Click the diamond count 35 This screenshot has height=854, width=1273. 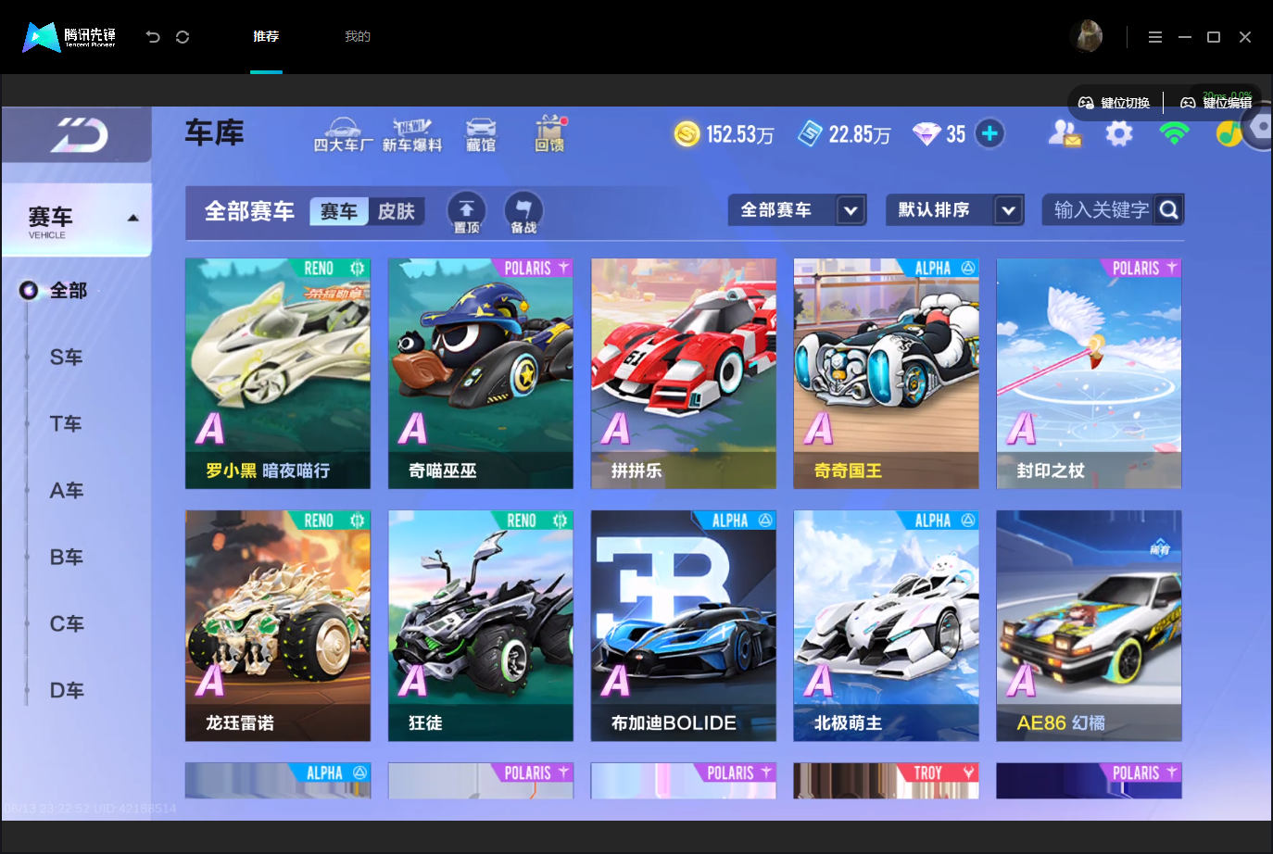956,135
